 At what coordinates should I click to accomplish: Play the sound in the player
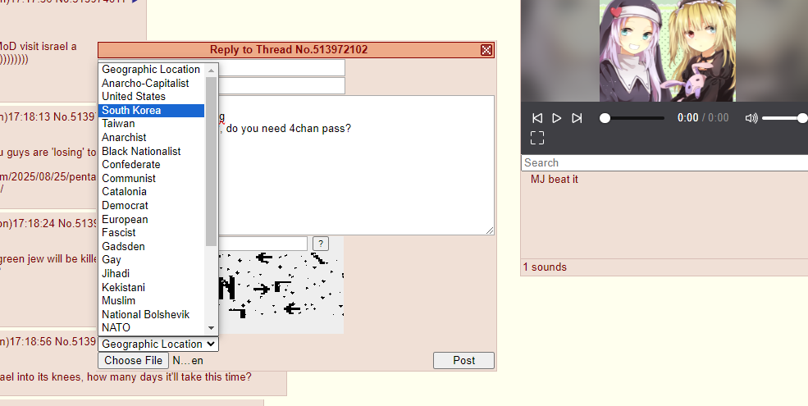pos(556,118)
